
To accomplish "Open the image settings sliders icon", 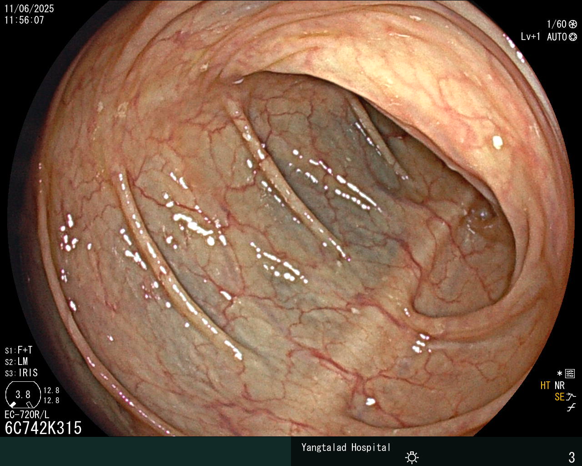I will click(570, 374).
